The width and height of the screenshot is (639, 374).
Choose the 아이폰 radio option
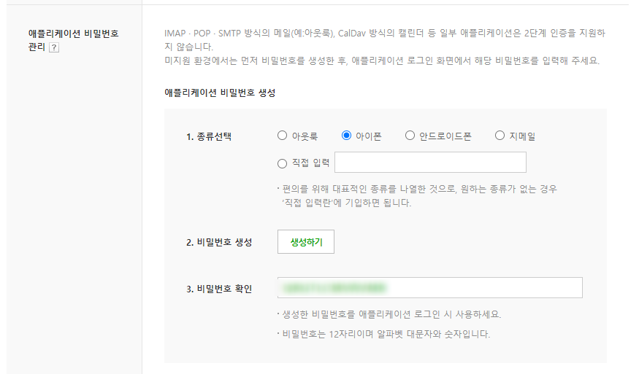click(346, 136)
